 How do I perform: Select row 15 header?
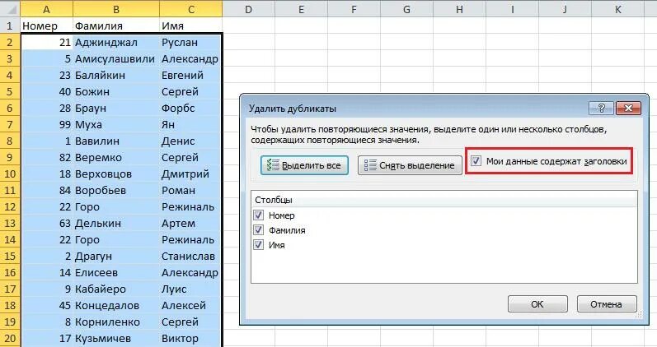point(10,257)
